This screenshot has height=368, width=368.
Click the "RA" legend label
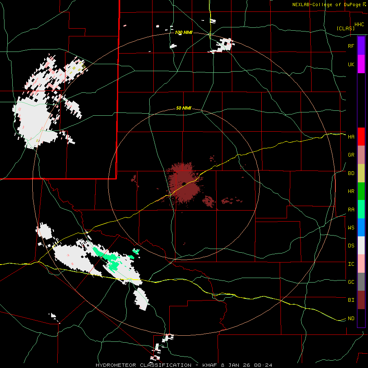pos(351,210)
